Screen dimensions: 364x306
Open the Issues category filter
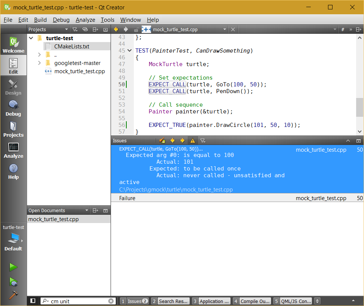[x=203, y=140]
